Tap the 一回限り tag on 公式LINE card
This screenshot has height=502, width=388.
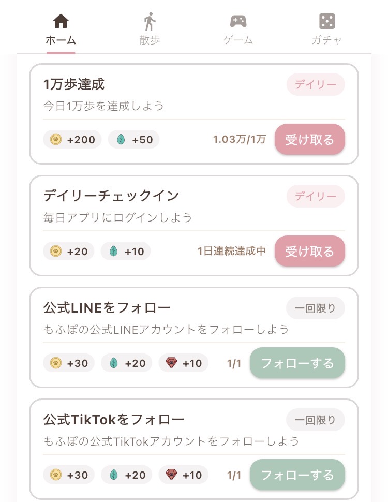[316, 308]
